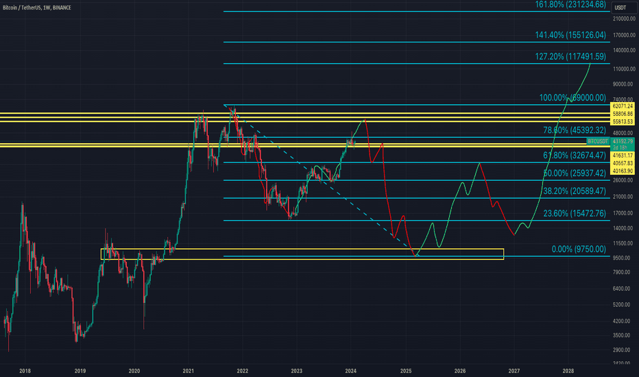Click the 21000.00 price axis label
Screen dimensions: 639x377
point(624,197)
